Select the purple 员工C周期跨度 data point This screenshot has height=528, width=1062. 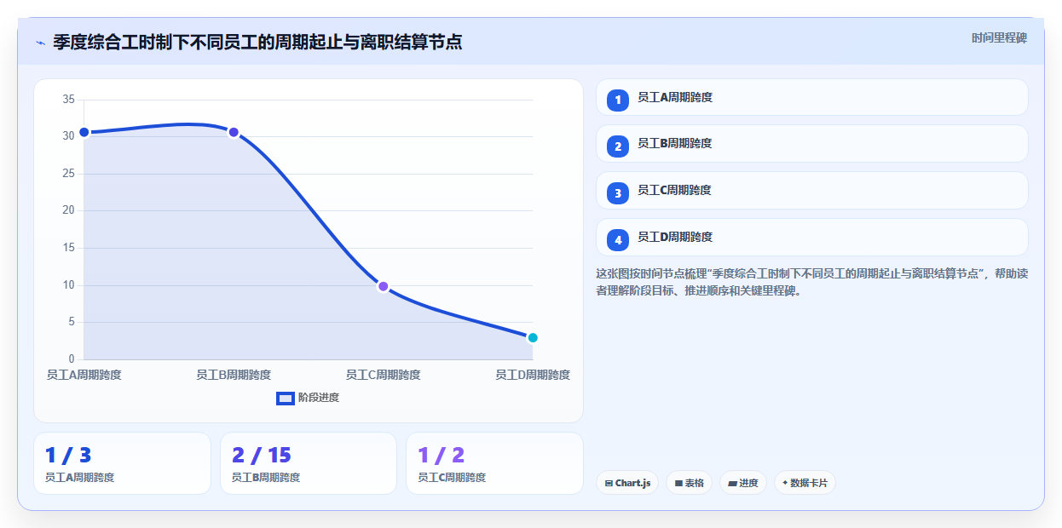[384, 286]
